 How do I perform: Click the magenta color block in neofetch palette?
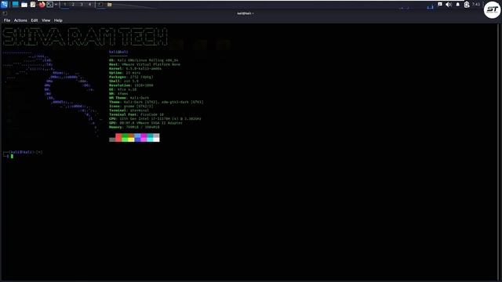tap(144, 138)
